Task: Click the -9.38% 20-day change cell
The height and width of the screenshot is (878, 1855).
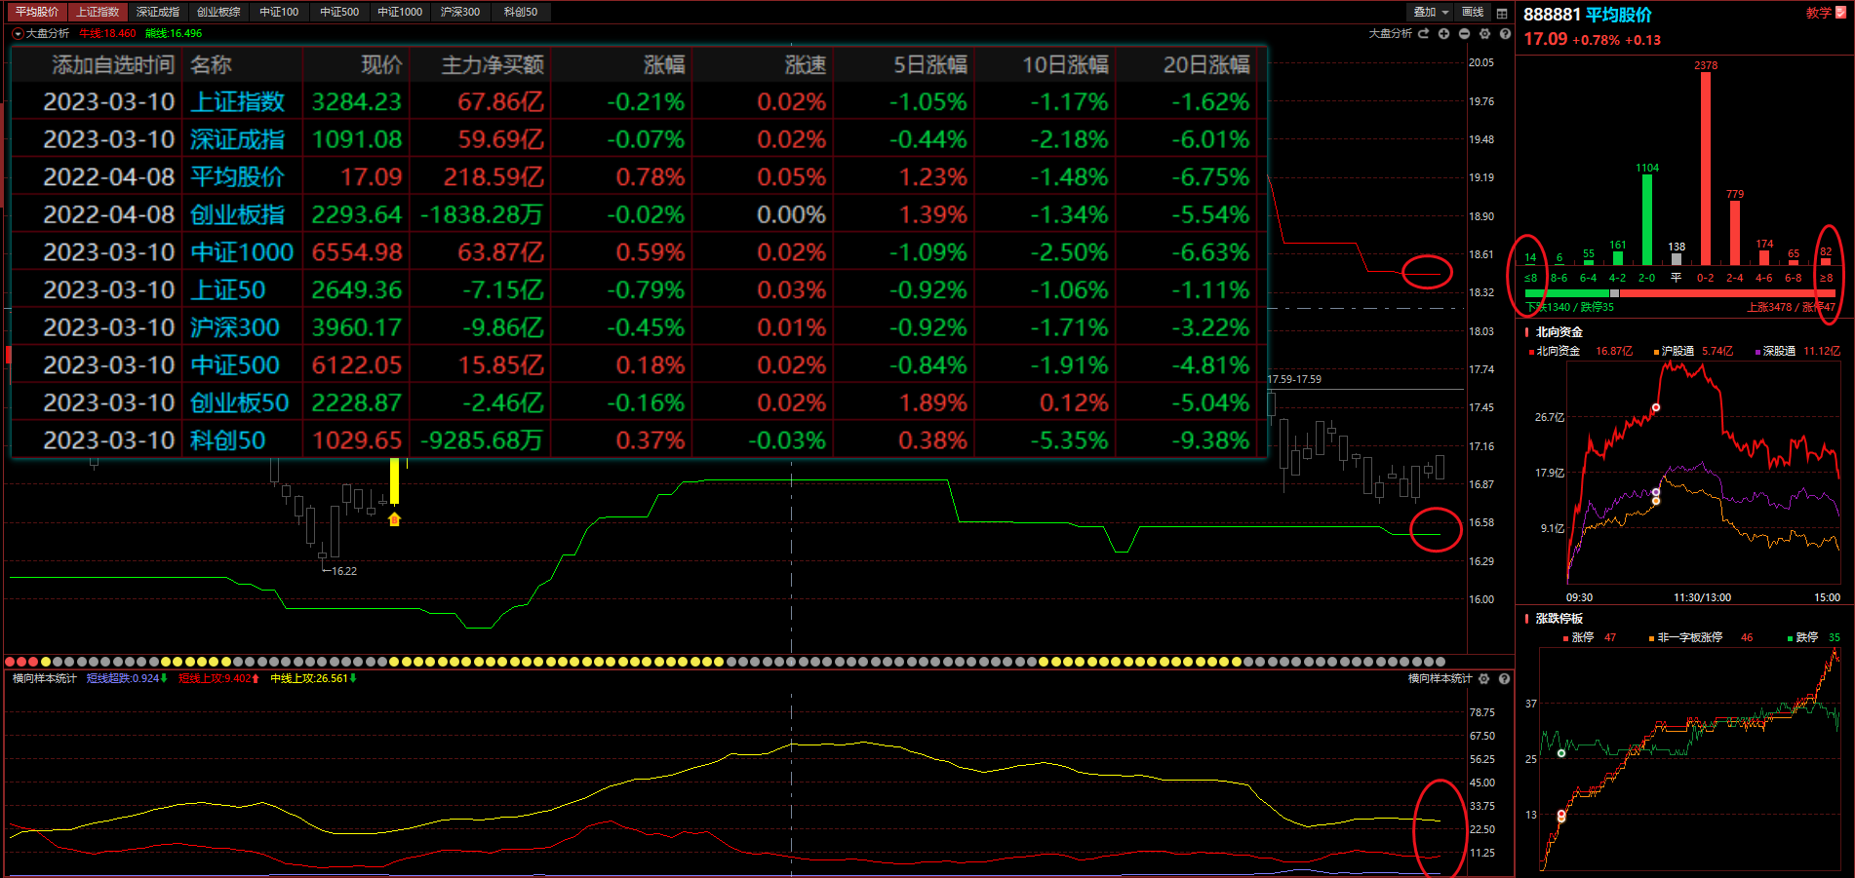Action: 1210,439
